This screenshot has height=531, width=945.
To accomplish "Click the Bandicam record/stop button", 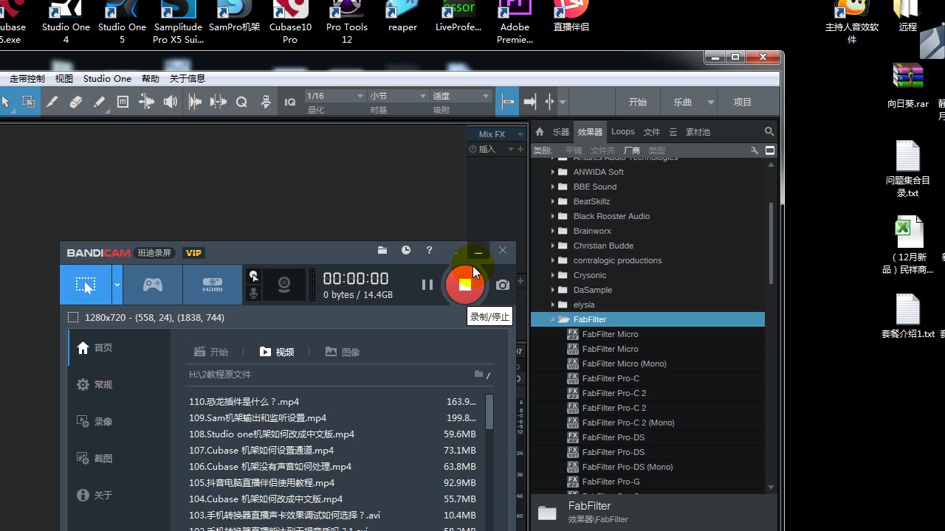I will pos(465,285).
